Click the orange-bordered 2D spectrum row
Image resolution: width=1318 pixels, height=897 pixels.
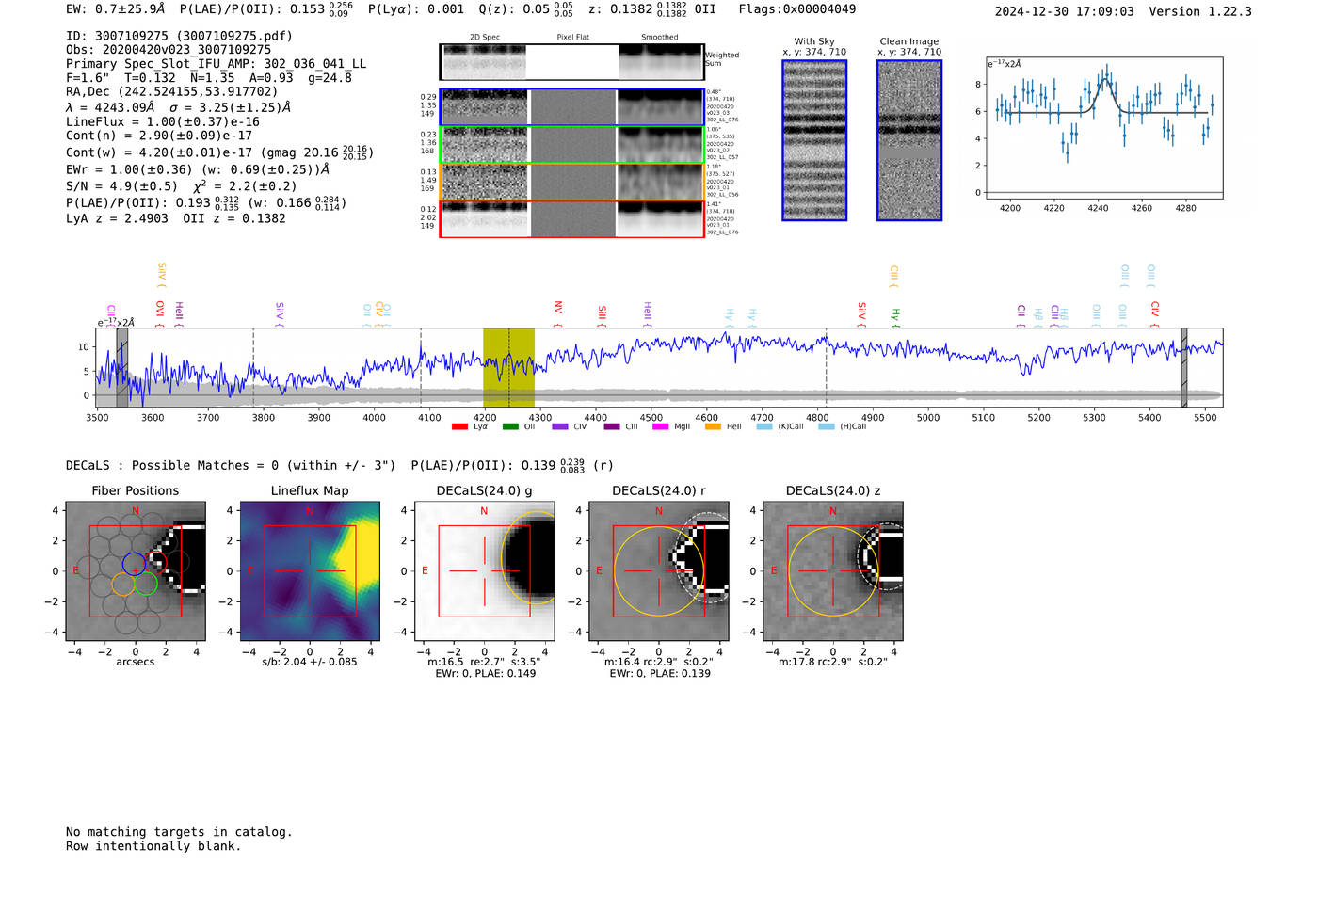click(571, 182)
